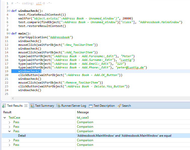The image size is (190, 150).
Task: Collapse the windowcheck function fold marker
Action: (9, 11)
